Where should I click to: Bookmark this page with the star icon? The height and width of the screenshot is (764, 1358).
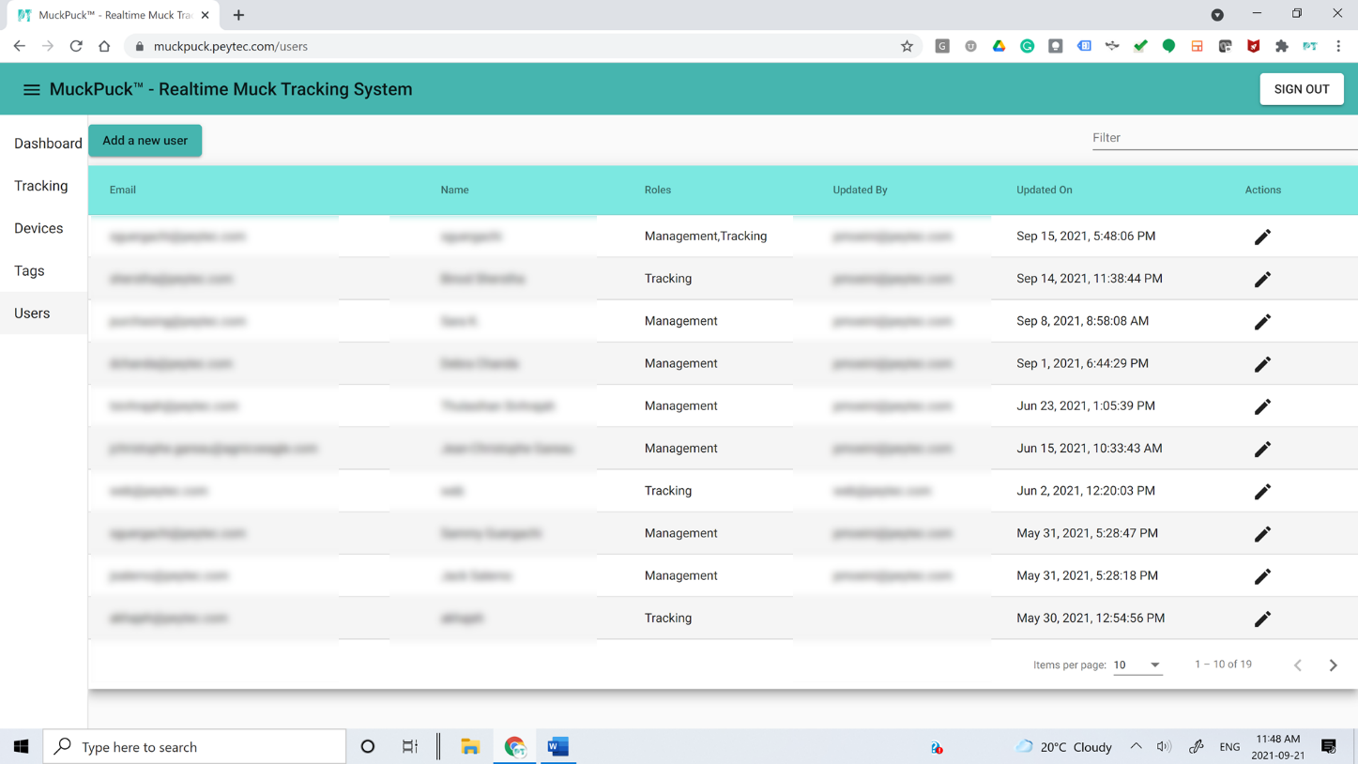907,46
